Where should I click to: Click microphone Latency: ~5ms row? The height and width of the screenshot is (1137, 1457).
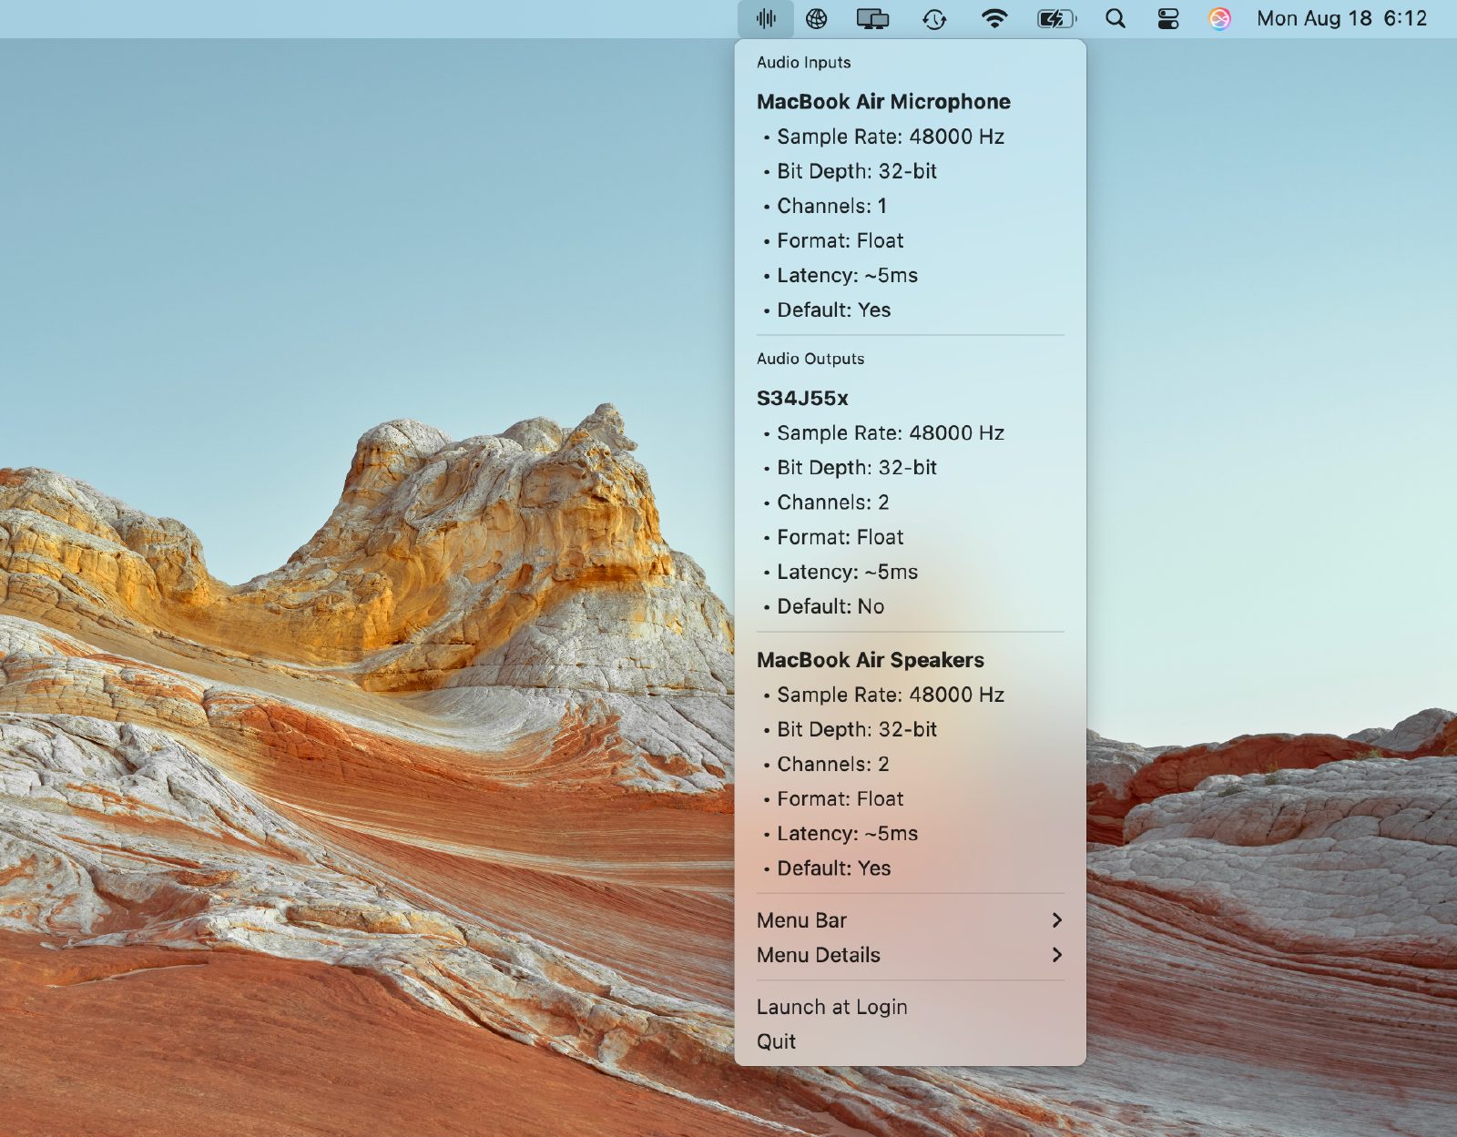click(910, 275)
